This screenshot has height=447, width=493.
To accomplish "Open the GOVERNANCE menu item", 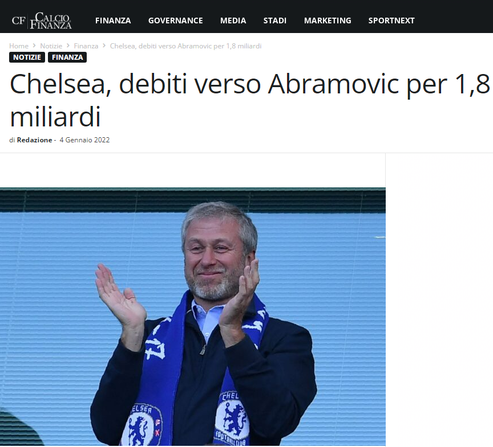I will click(175, 20).
